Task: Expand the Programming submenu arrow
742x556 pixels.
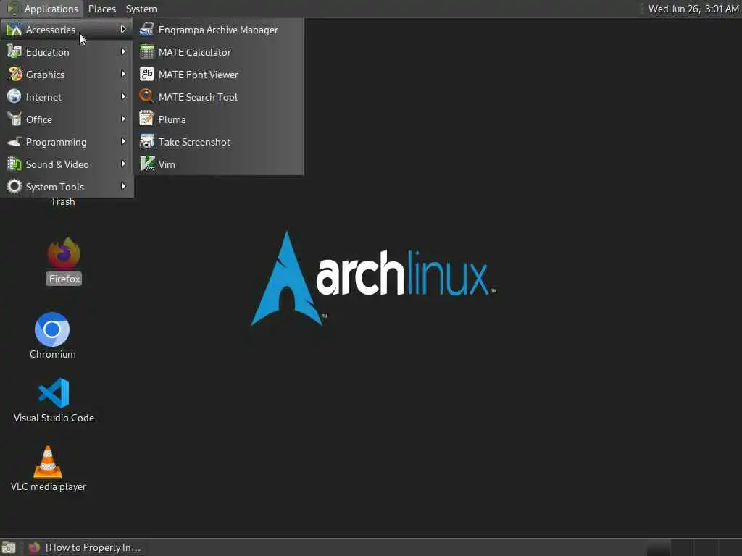Action: (123, 141)
